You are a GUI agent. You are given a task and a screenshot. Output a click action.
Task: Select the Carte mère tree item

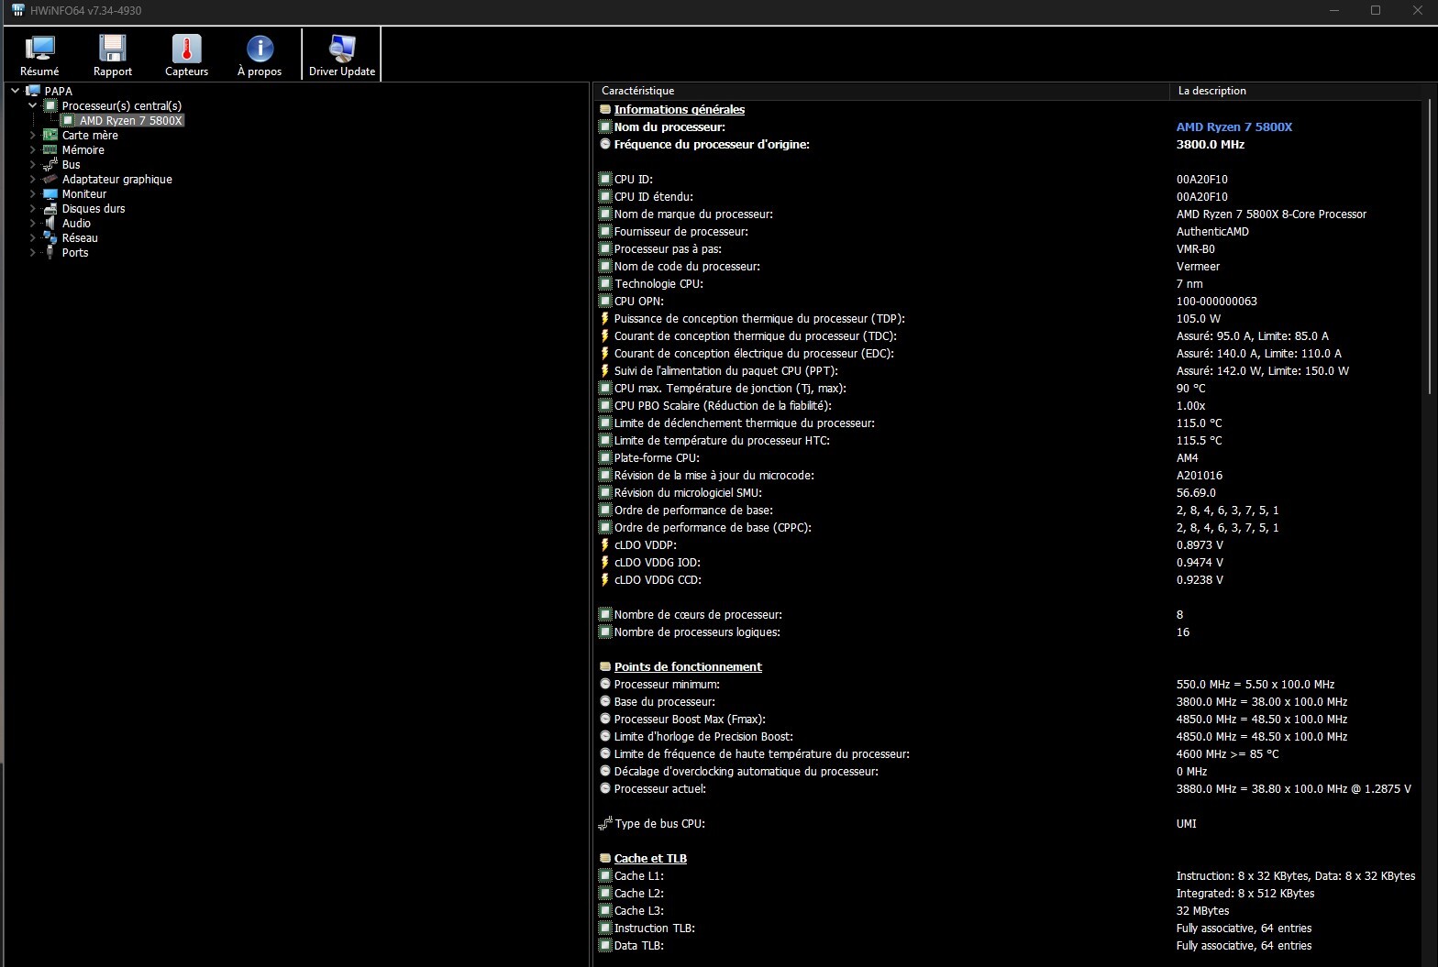[90, 135]
